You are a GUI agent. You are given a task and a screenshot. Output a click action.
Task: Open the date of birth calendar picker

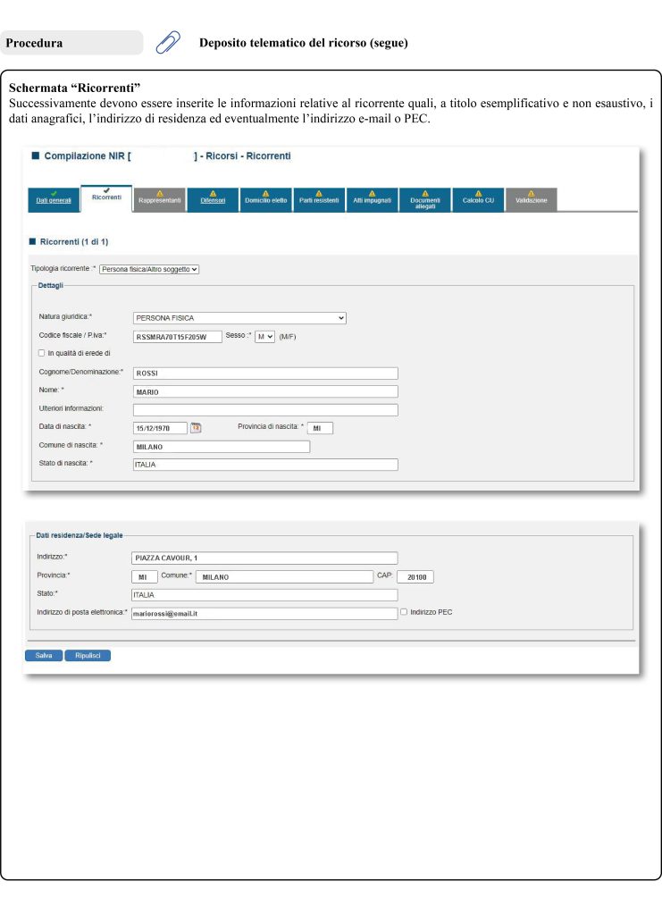[x=196, y=428]
